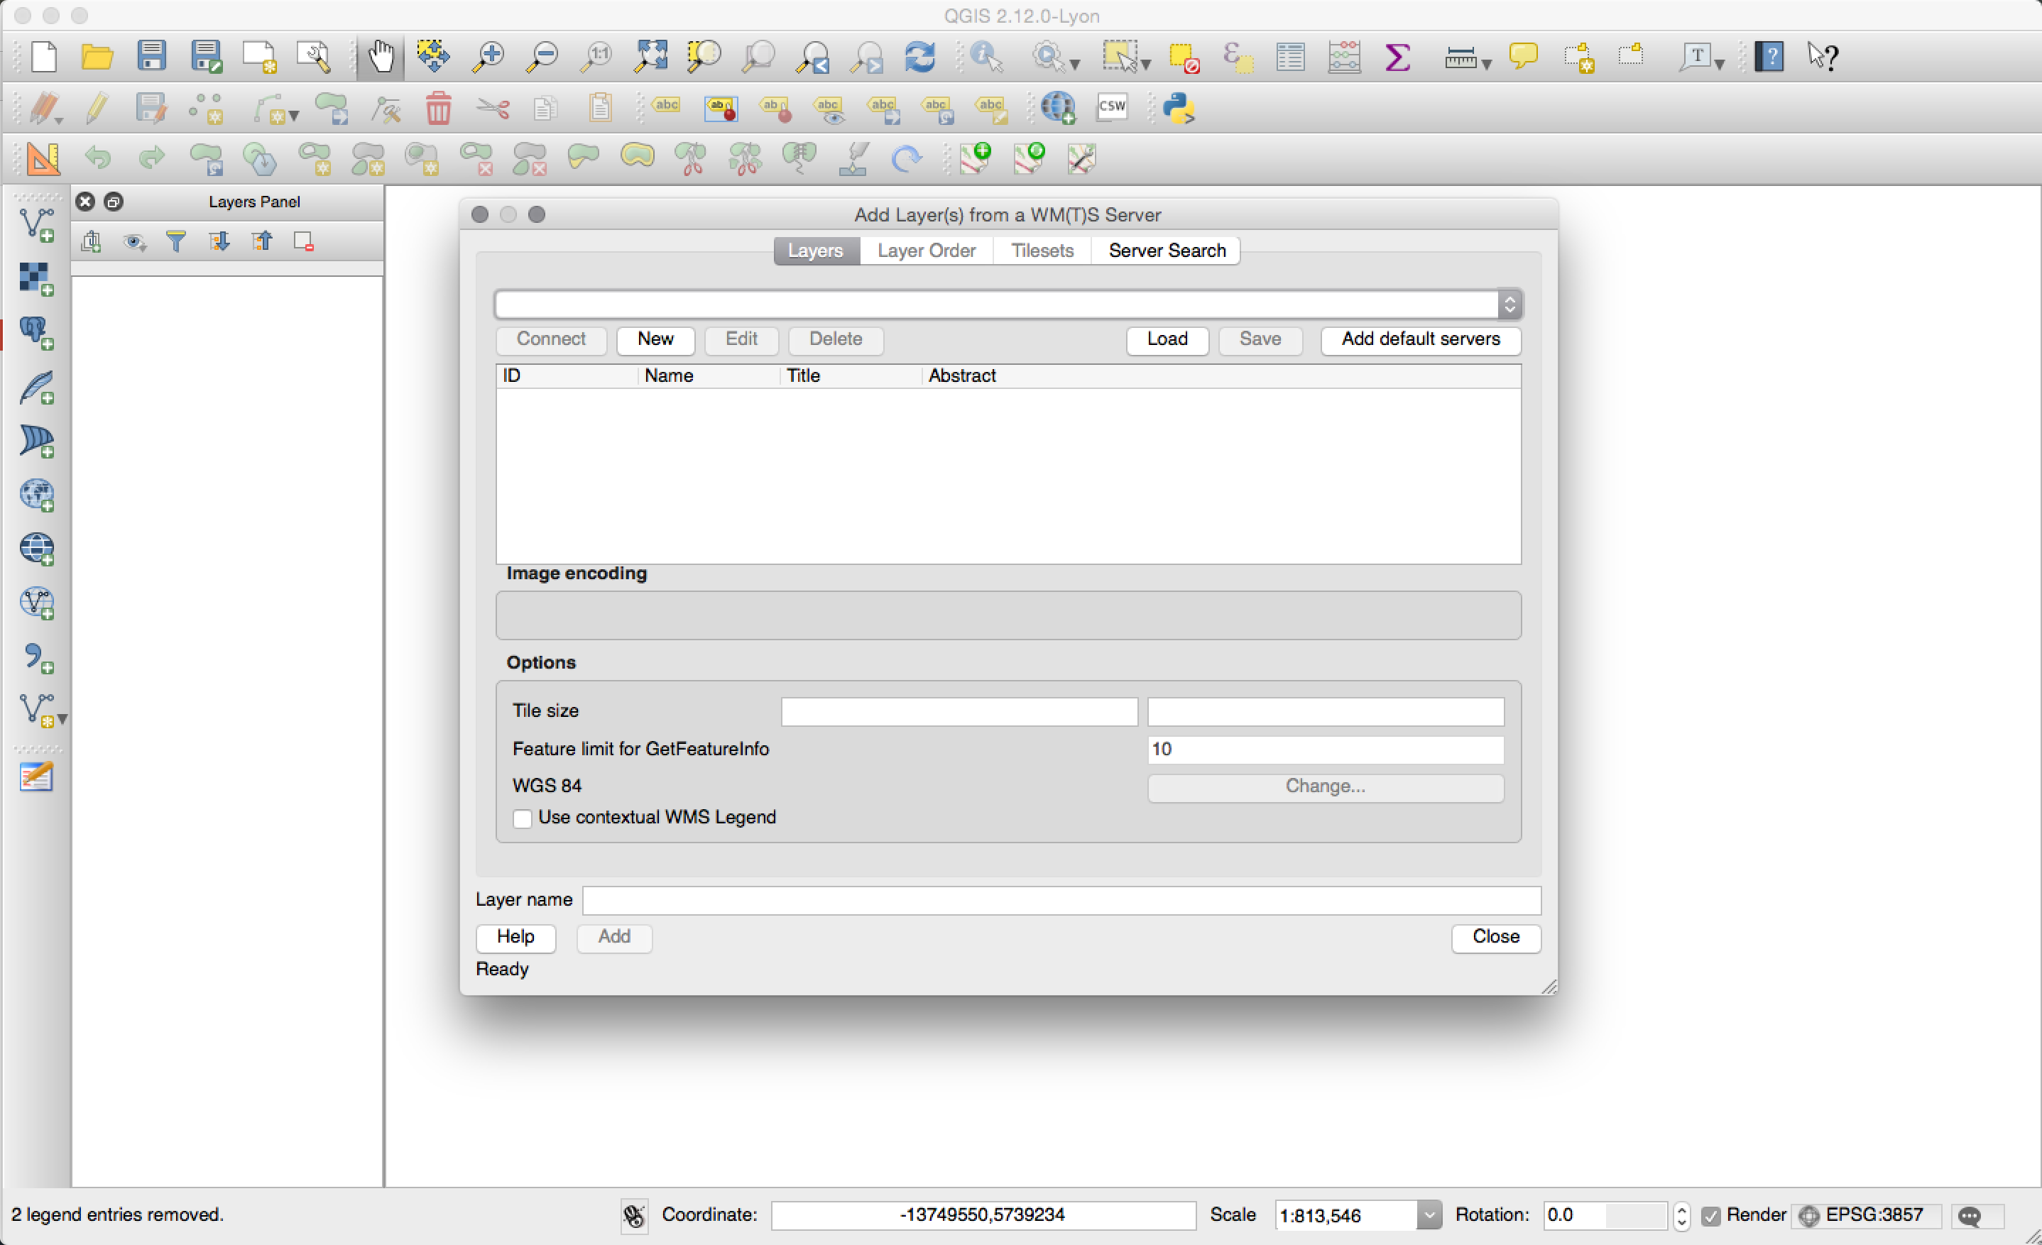Open the Server Search tab
This screenshot has width=2042, height=1245.
[1166, 250]
